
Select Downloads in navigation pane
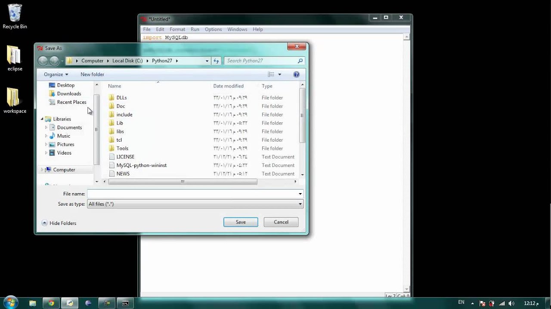tap(69, 94)
